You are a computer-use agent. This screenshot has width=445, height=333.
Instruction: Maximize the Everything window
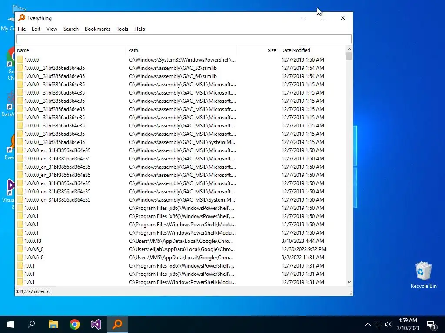tap(323, 18)
